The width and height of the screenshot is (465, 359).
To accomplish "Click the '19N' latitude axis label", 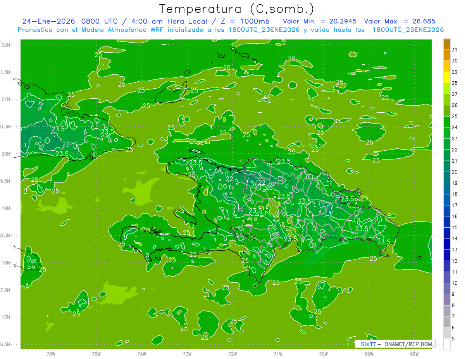I will [x=6, y=208].
